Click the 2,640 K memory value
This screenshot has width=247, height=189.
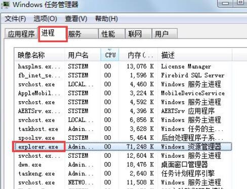[142, 174]
